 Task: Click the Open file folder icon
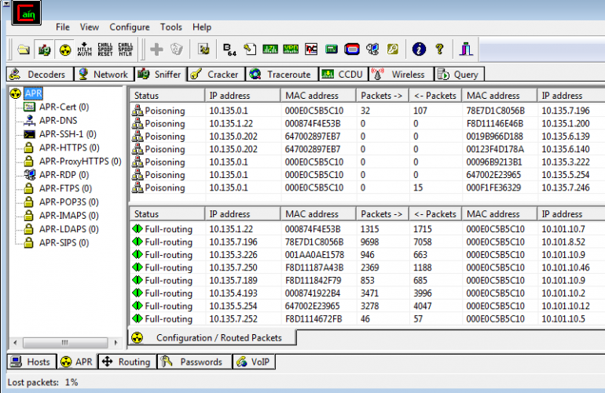(24, 49)
